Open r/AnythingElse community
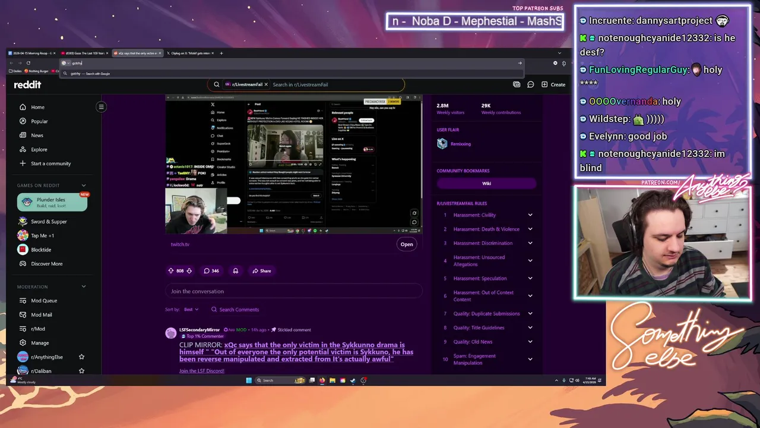760x428 pixels. point(46,357)
